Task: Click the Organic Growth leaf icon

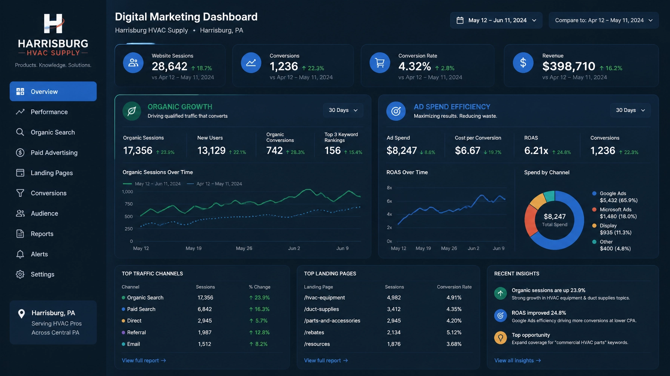Action: coord(132,111)
